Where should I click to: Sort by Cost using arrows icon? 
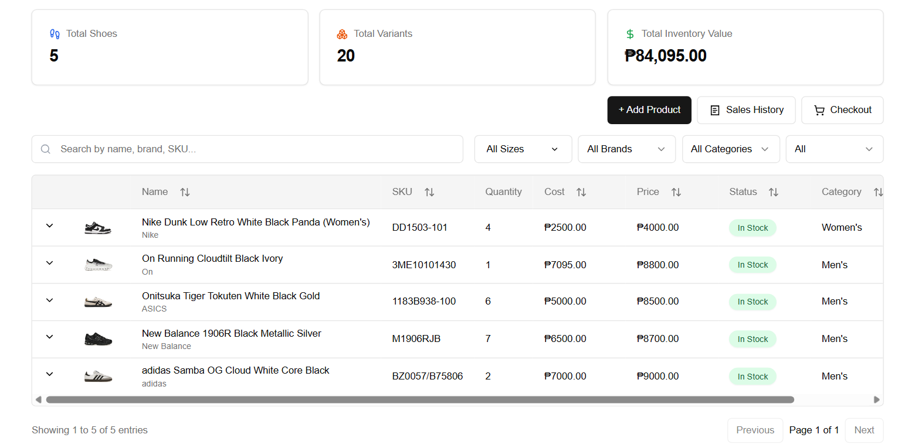pos(581,192)
